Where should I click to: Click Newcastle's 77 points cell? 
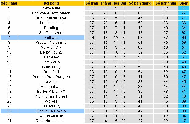click(184, 8)
